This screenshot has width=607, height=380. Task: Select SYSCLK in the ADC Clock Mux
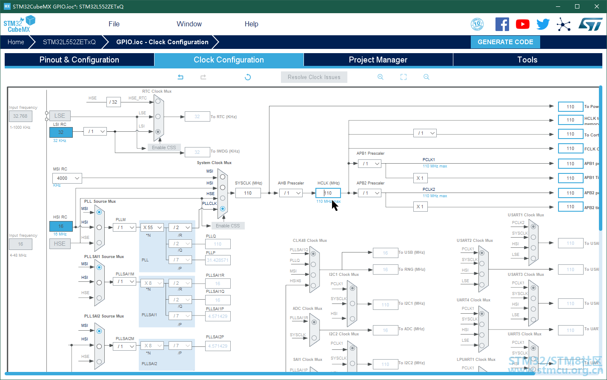[x=315, y=338]
